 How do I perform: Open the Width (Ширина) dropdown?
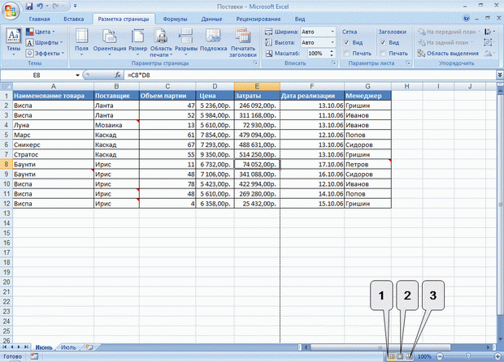[332, 32]
